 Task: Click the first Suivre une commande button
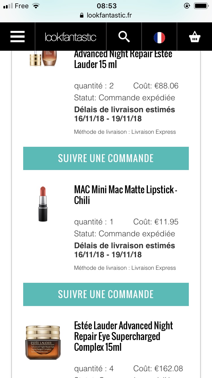pyautogui.click(x=106, y=158)
